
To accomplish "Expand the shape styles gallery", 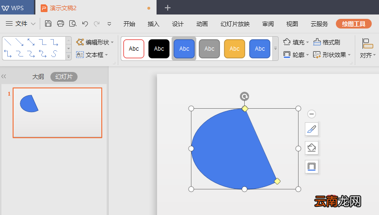I will (x=275, y=49).
